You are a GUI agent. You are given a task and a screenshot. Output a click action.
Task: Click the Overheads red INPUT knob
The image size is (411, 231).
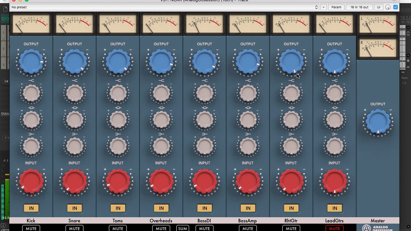pyautogui.click(x=161, y=182)
